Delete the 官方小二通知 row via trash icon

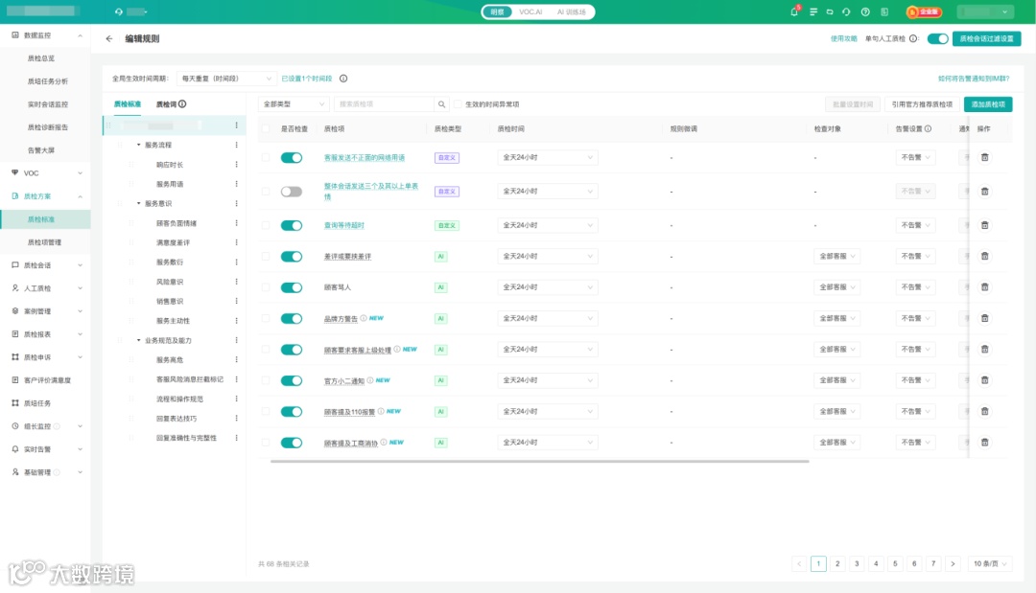[x=984, y=380]
